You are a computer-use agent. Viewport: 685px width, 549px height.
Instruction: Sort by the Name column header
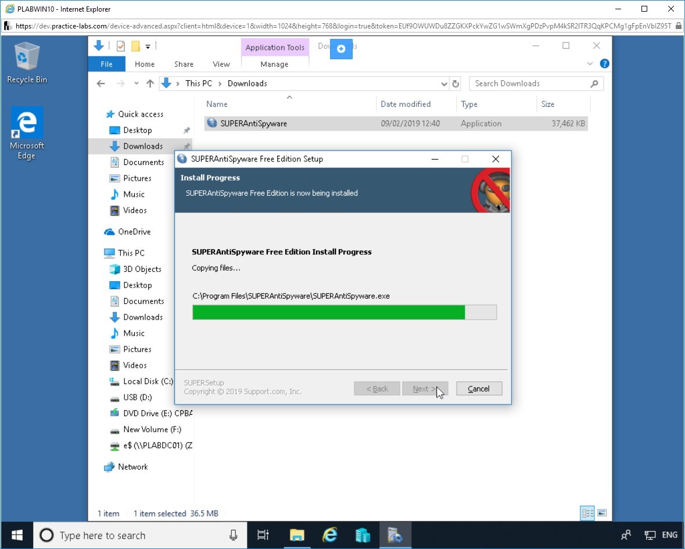[289, 104]
